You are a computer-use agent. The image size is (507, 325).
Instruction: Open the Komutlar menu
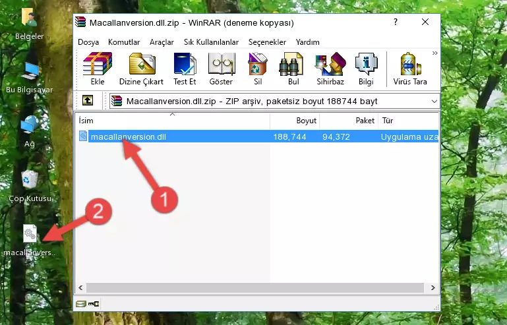[x=124, y=42]
